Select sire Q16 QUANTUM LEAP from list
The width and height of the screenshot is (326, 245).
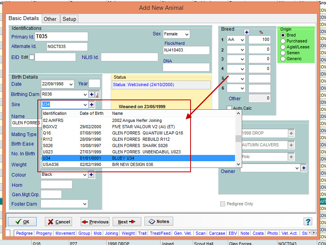[x=139, y=133]
